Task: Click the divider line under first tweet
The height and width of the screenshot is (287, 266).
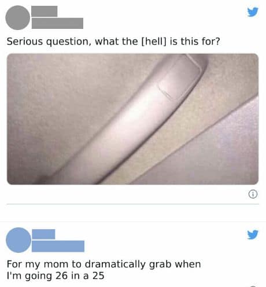Action: click(x=133, y=204)
